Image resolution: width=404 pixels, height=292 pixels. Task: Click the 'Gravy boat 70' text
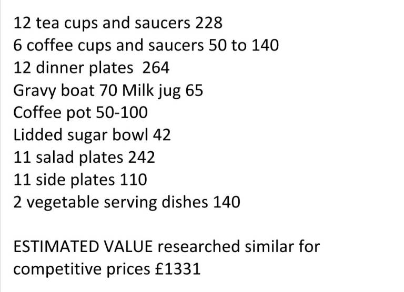(65, 91)
